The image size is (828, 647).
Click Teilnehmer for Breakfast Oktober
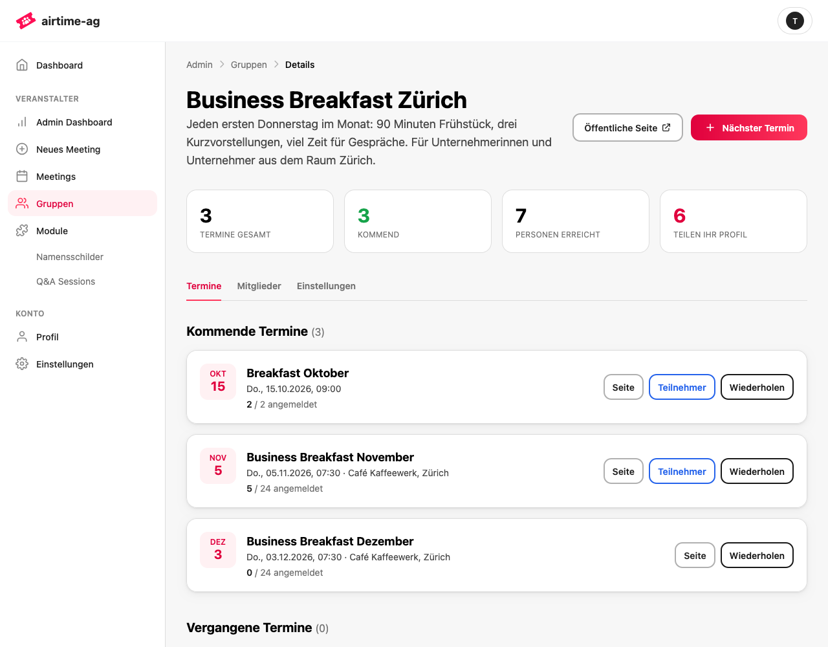(x=682, y=387)
